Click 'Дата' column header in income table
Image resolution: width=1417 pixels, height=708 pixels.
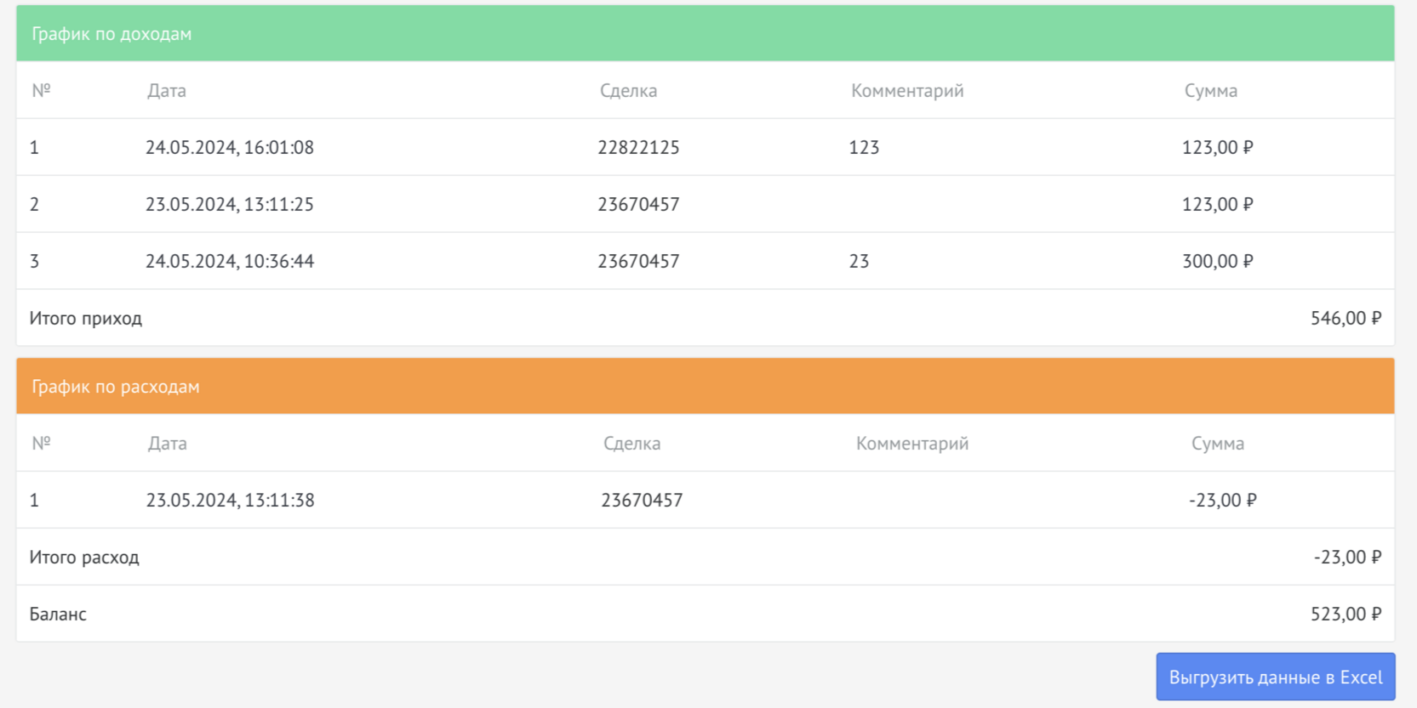click(x=166, y=91)
